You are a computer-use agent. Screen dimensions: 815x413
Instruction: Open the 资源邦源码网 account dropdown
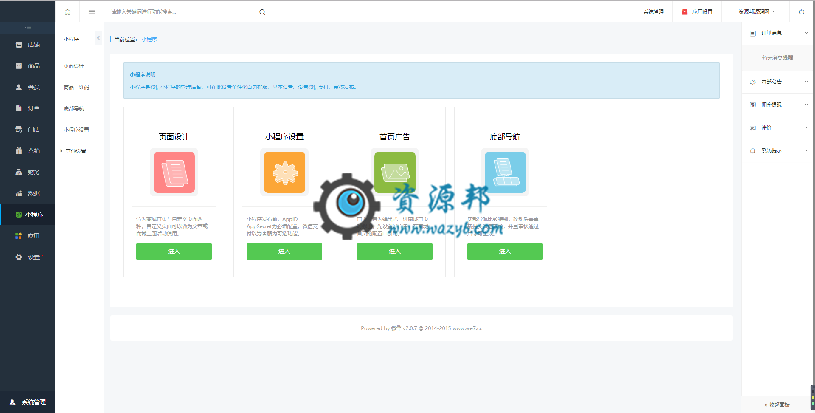coord(756,12)
